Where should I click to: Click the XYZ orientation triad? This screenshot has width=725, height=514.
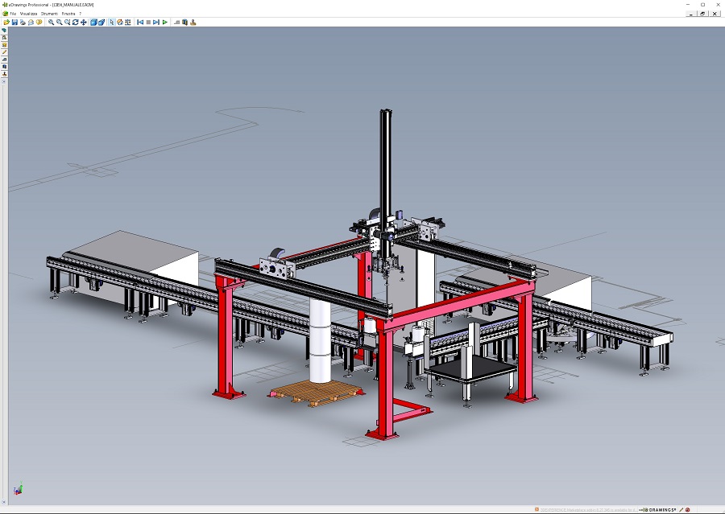19,488
